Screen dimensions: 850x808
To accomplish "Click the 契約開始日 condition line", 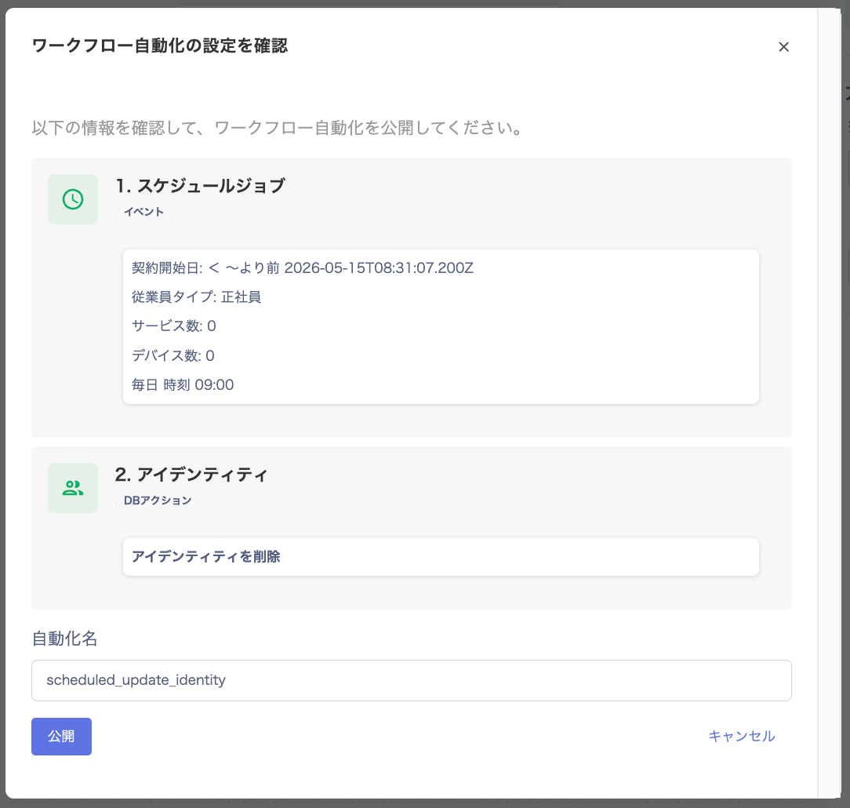I will tap(303, 268).
